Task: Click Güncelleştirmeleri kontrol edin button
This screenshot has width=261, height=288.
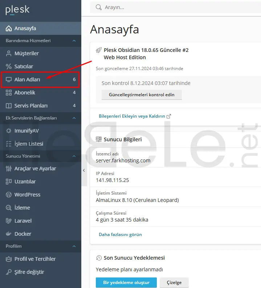Action: click(142, 95)
